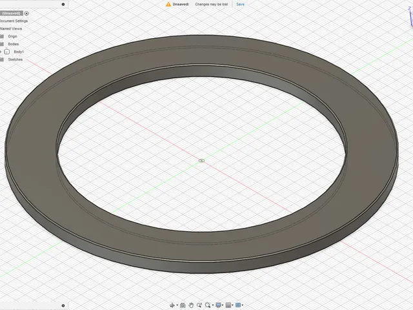413x310 pixels.
Task: Click the Orbit tool icon
Action: click(x=172, y=305)
